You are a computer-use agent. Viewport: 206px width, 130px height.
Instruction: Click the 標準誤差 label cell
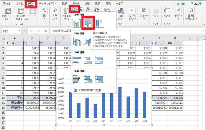15,108
